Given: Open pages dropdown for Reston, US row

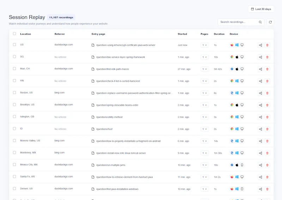Looking at the screenshot, I should pos(205,93).
